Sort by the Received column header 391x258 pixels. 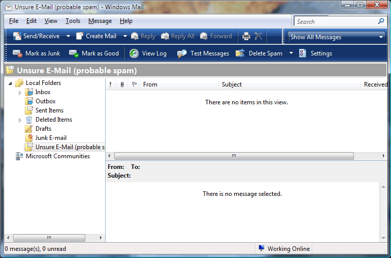[374, 84]
